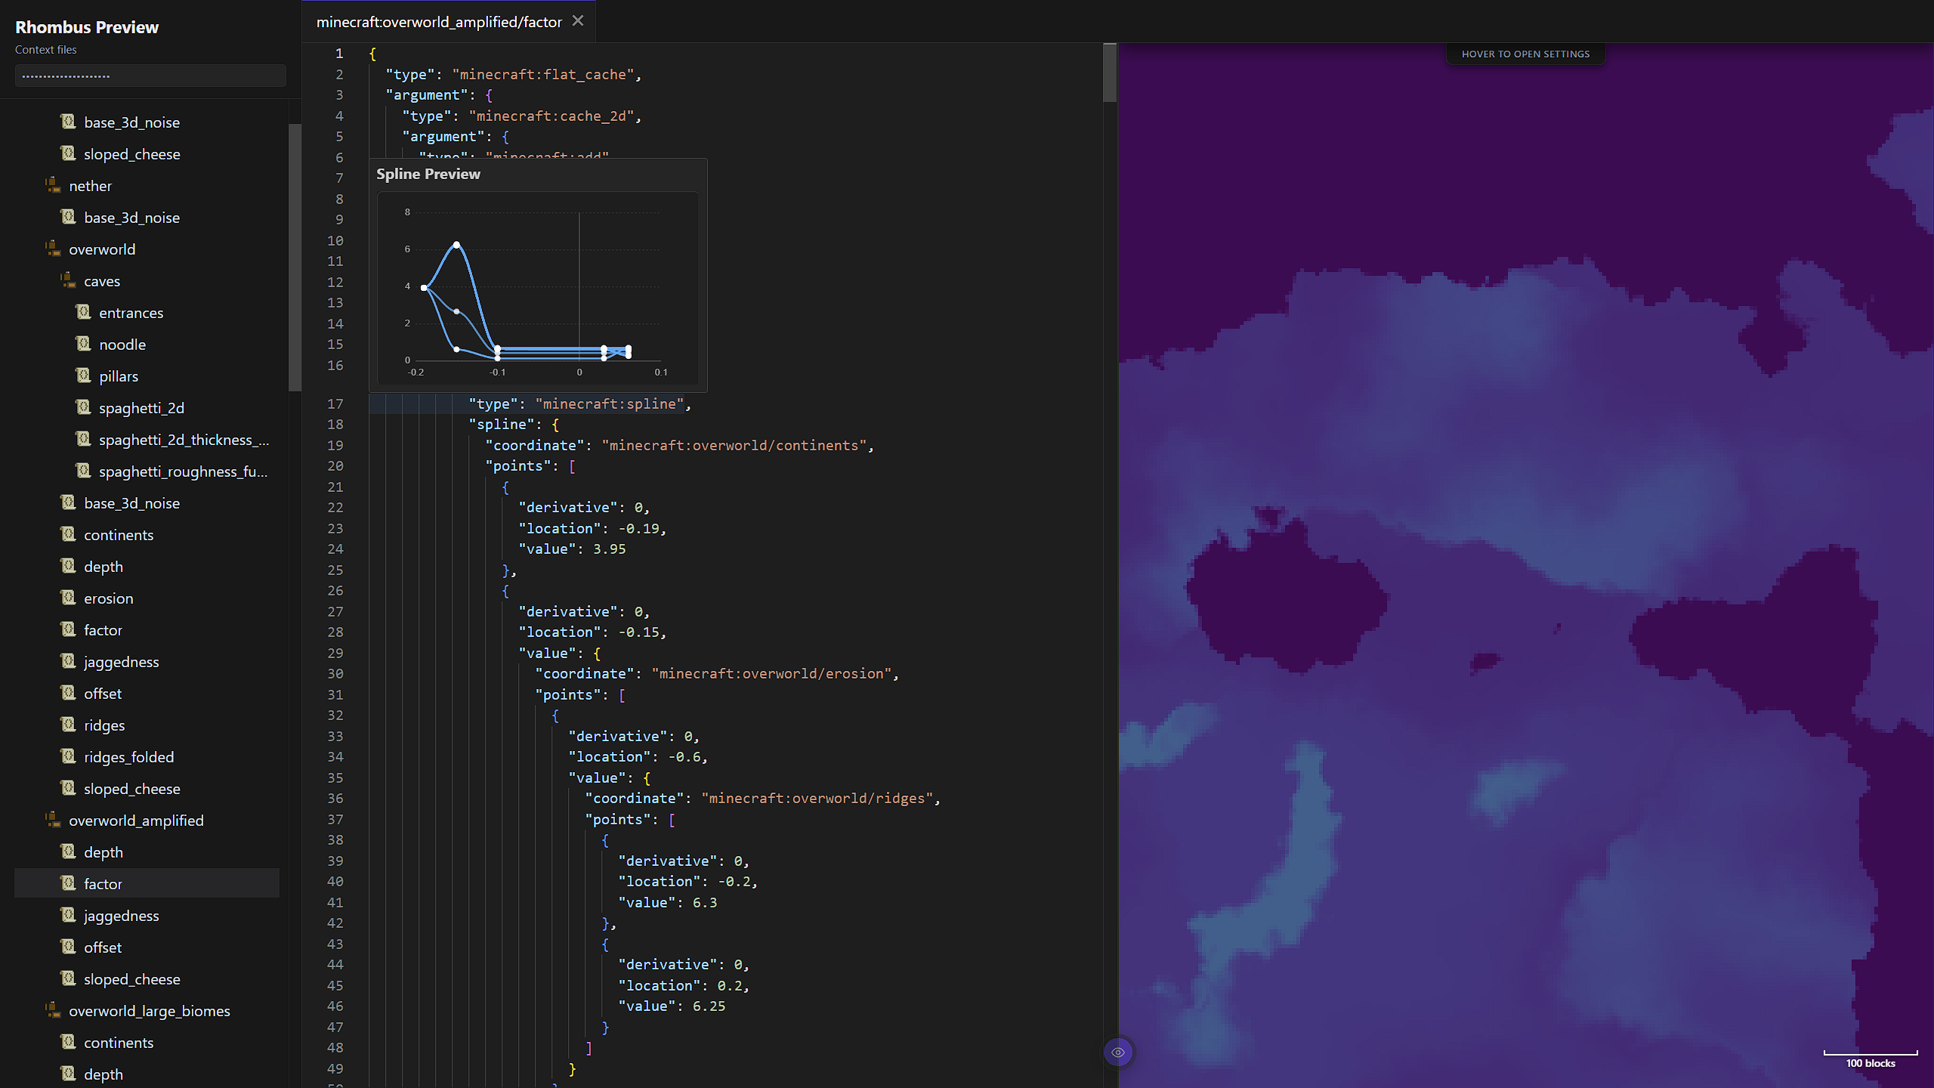Viewport: 1934px width, 1088px height.
Task: Open the ridges file in the tree
Action: point(104,725)
